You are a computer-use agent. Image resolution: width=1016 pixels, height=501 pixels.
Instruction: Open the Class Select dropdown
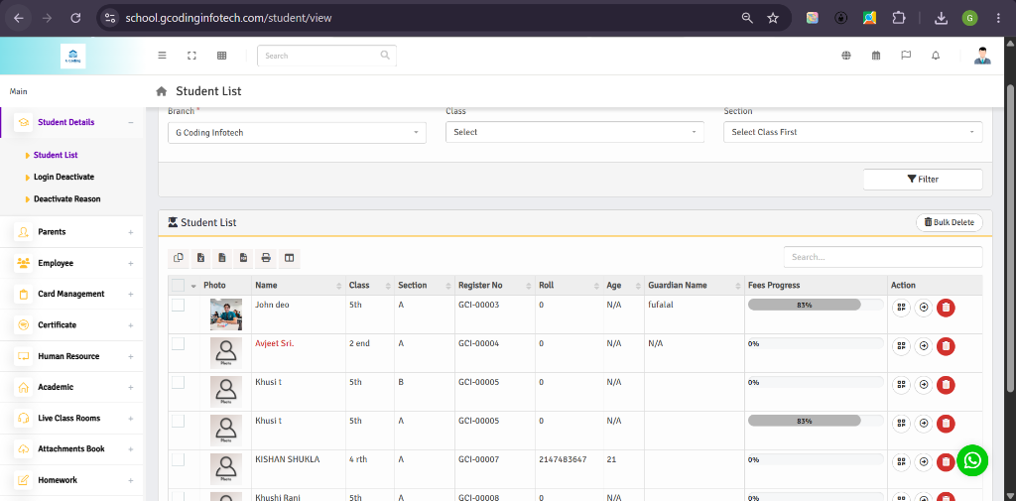pyautogui.click(x=574, y=132)
